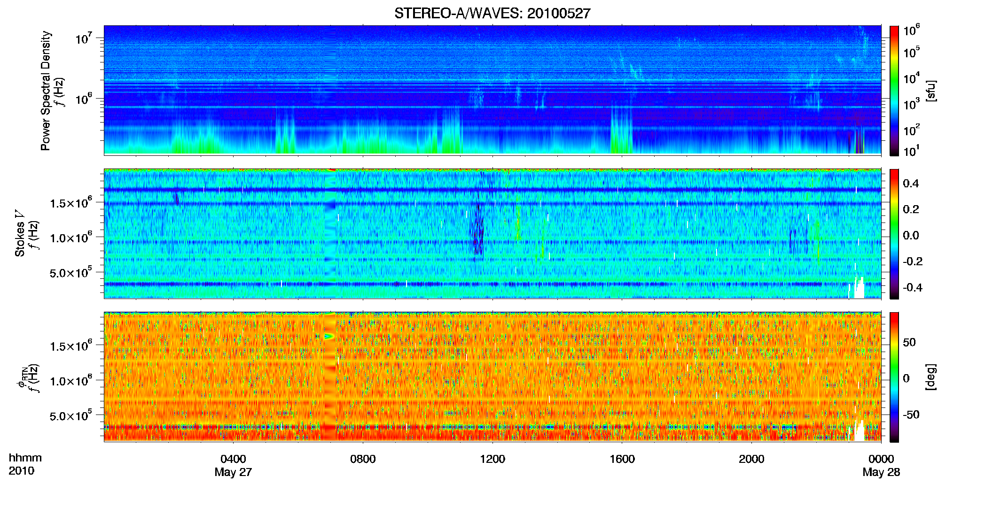Screen dimensions: 985x507
Task: Select 1.5×10^6 tick on Stokes V panel
Action: coord(71,203)
